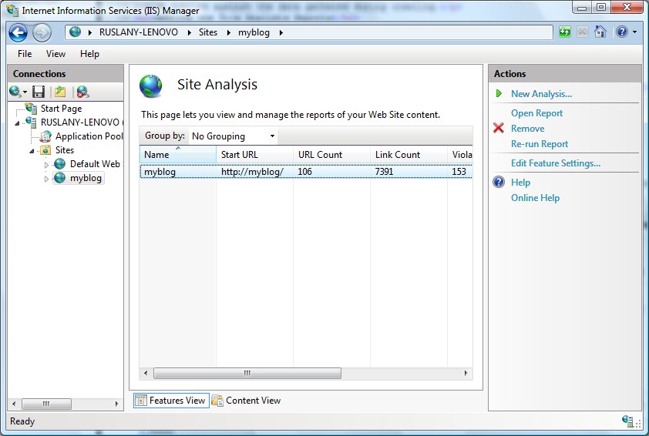Click the left scroll arrow of the report list
This screenshot has width=649, height=436.
click(x=146, y=373)
